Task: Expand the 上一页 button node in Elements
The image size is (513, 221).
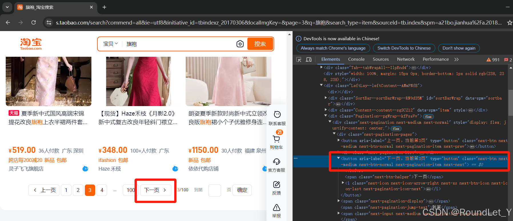Action: (339, 140)
